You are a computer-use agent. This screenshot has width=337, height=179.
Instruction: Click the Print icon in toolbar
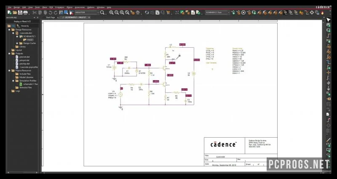pyautogui.click(x=25, y=13)
